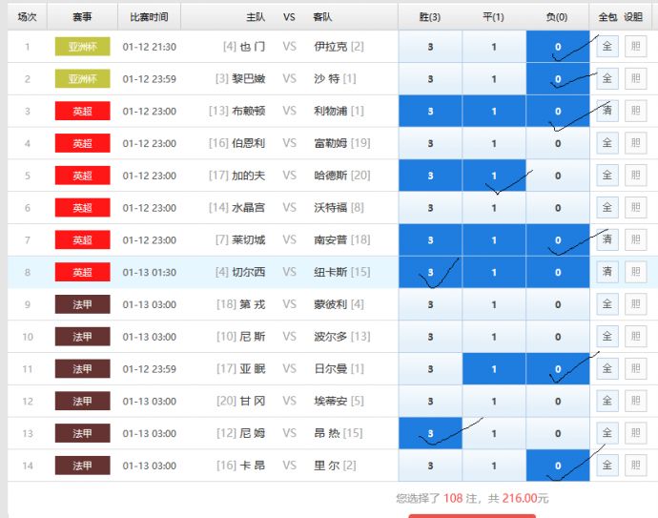
Task: Deselect loss (0) for match 2 黎巴嫩 vs 沙特
Action: [558, 79]
